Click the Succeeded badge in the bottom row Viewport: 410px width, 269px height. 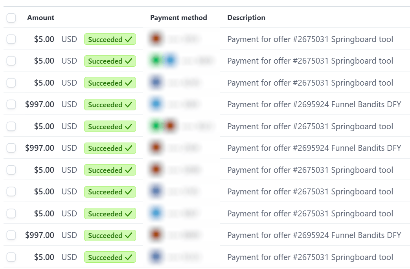coord(110,257)
